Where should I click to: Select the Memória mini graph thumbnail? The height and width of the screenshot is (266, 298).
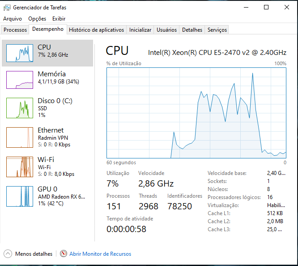[20, 80]
